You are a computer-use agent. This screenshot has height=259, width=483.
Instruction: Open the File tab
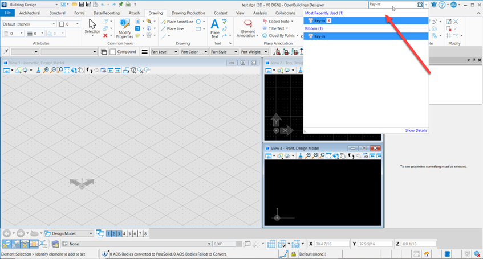click(7, 13)
